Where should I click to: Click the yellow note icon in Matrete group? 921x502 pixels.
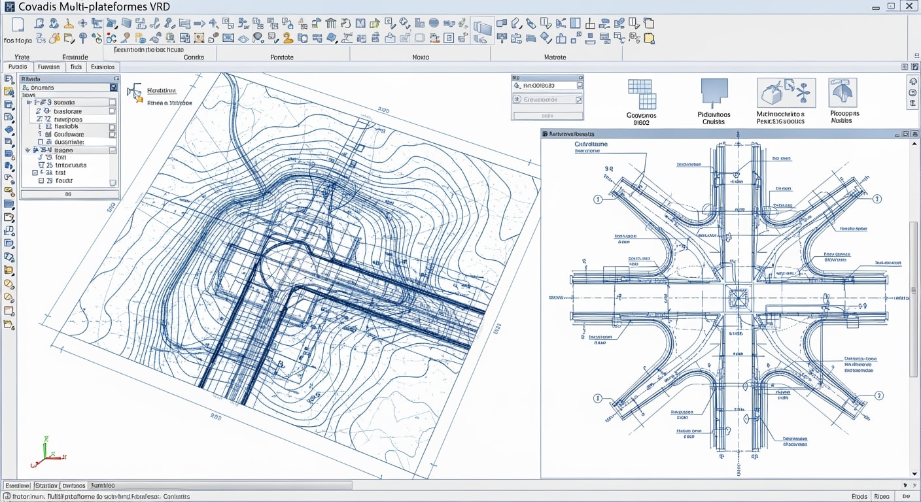[649, 39]
